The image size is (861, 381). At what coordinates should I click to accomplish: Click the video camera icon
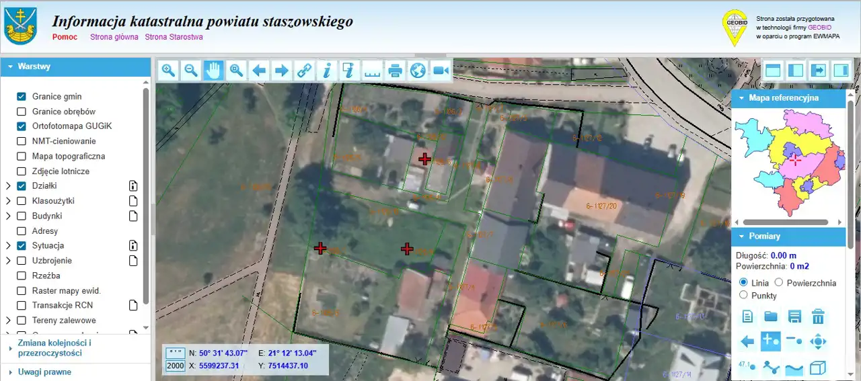(441, 70)
